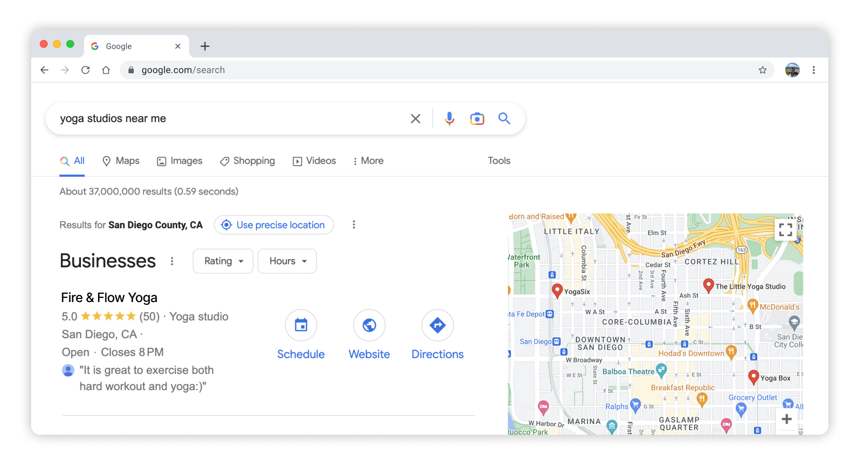Zoom the map in with the plus control

pos(787,419)
